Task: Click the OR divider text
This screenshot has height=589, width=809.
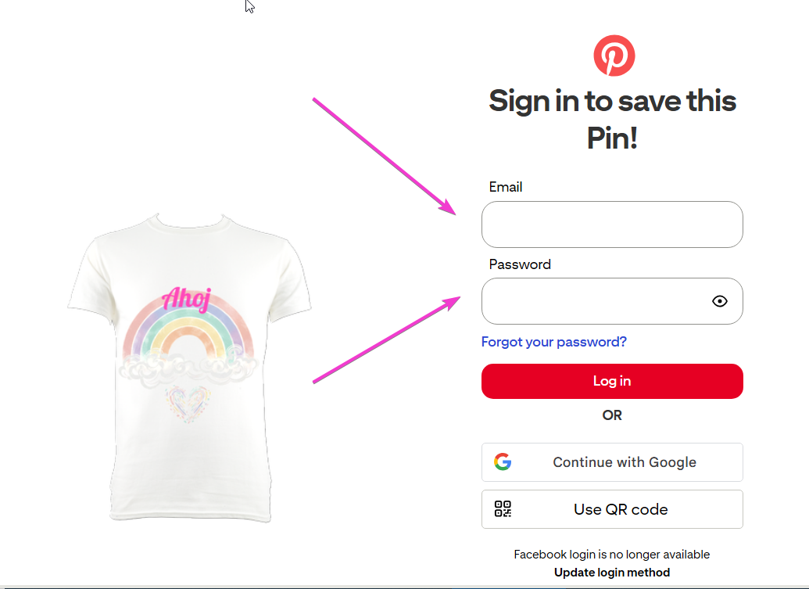Action: pyautogui.click(x=612, y=415)
